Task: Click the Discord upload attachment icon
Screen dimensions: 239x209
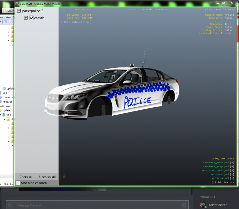Action: point(11,205)
